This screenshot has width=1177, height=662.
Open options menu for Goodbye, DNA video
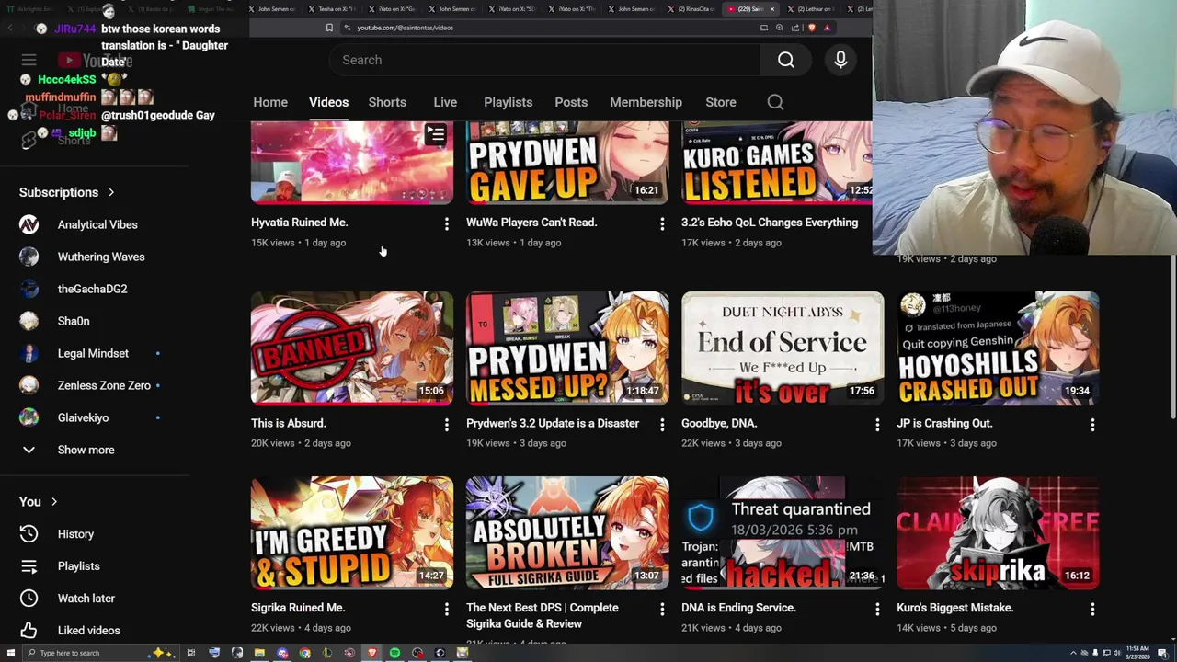click(x=877, y=425)
